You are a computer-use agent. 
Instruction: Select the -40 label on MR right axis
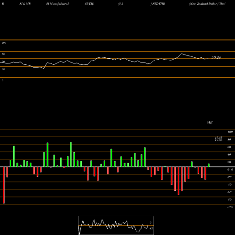[x=229, y=185]
